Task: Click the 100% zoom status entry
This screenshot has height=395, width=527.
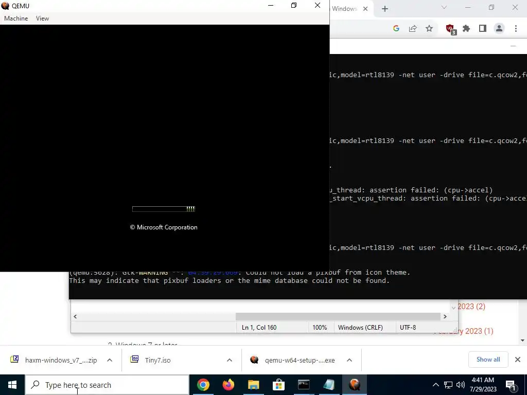Action: pyautogui.click(x=320, y=328)
